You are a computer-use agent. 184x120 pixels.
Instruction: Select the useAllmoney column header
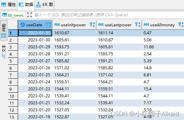(x=163, y=25)
